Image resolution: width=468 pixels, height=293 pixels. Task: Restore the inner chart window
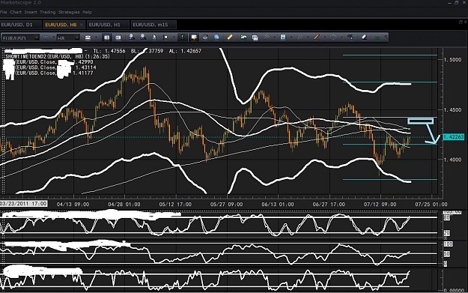point(461,22)
